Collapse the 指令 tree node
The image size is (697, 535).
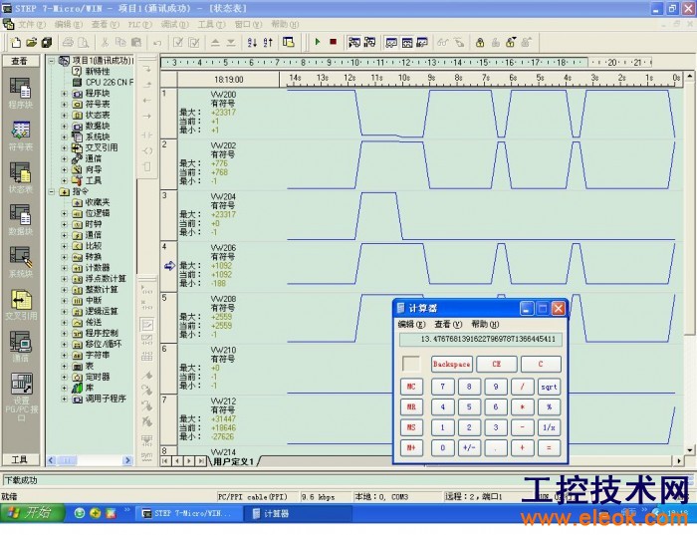(52, 191)
